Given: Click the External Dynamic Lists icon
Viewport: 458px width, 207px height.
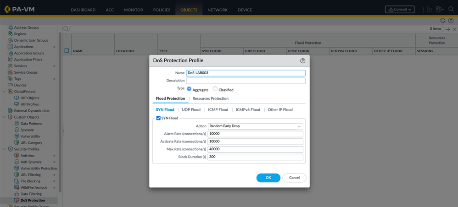Looking at the screenshot, I should (x=11, y=111).
